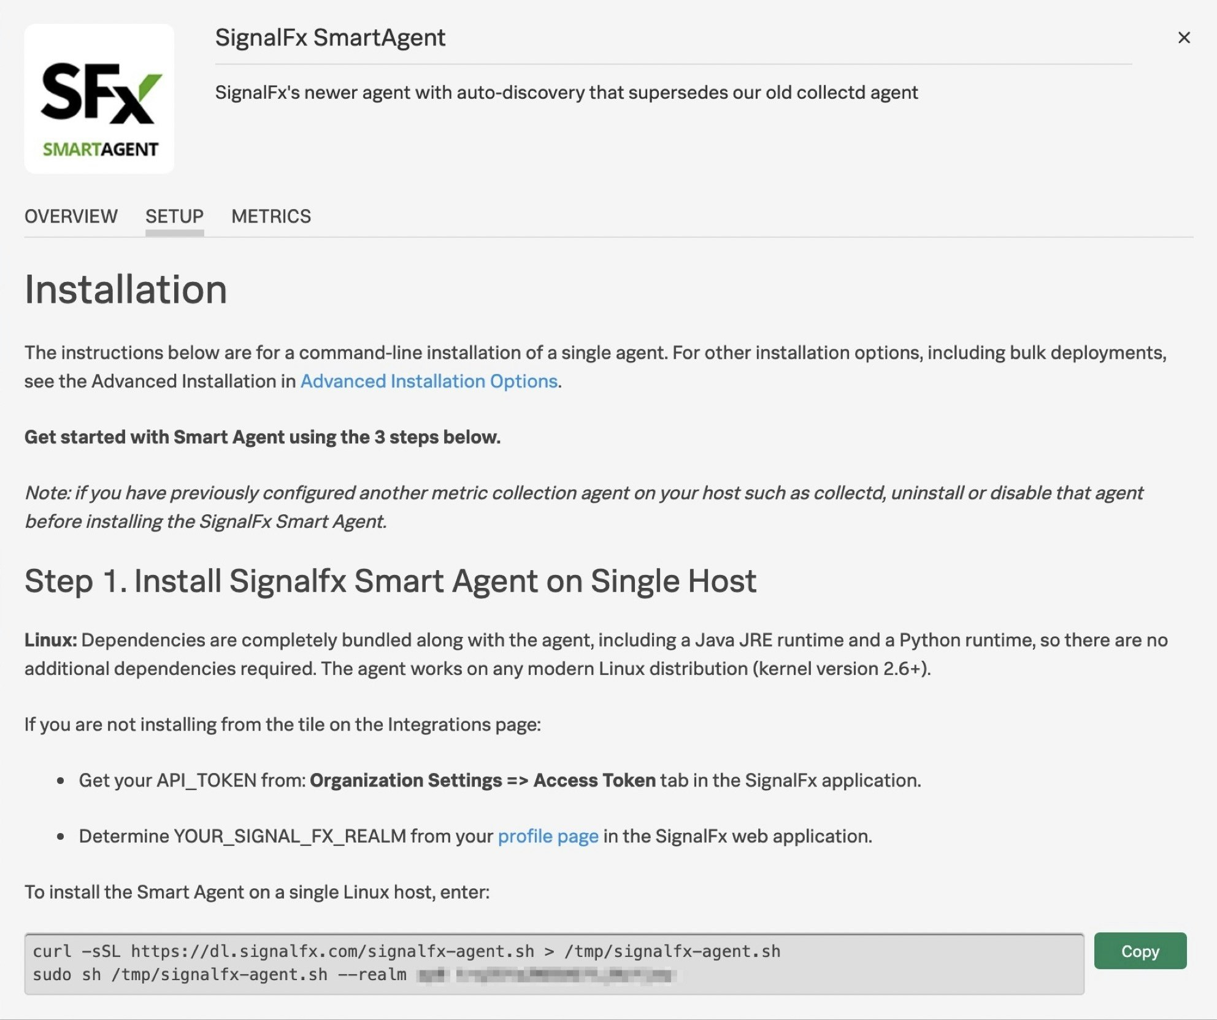The width and height of the screenshot is (1217, 1020).
Task: Click the SignalFx SmartAgent title
Action: click(330, 37)
